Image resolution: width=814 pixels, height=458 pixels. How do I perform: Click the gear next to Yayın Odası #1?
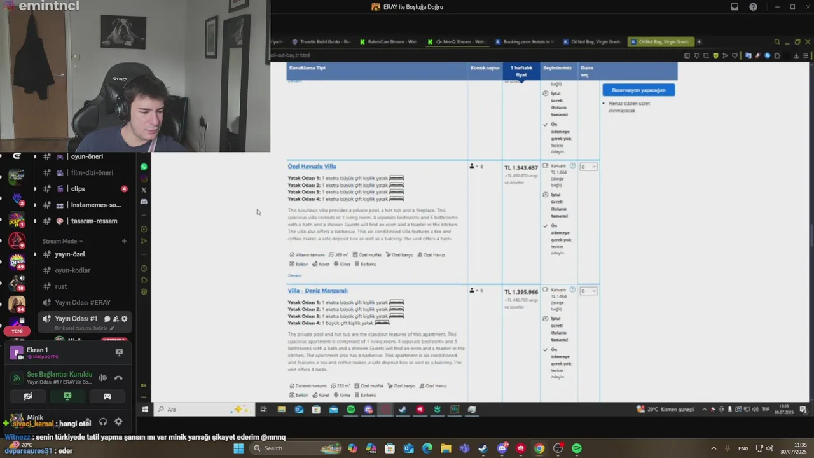[x=125, y=319]
